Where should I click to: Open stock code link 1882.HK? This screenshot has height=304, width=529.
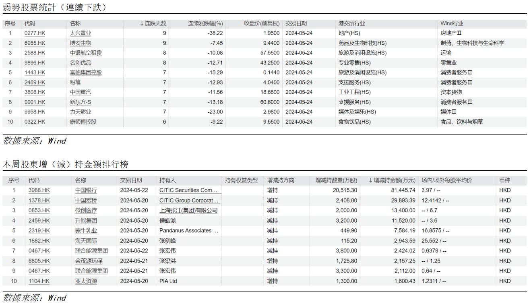[x=39, y=241]
